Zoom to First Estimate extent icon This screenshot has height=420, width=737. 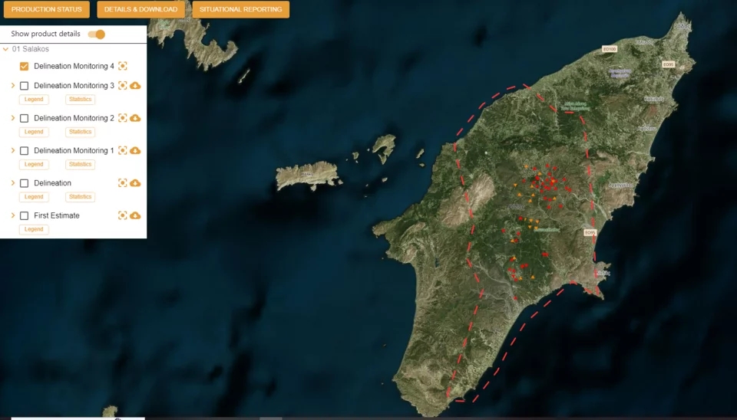122,215
